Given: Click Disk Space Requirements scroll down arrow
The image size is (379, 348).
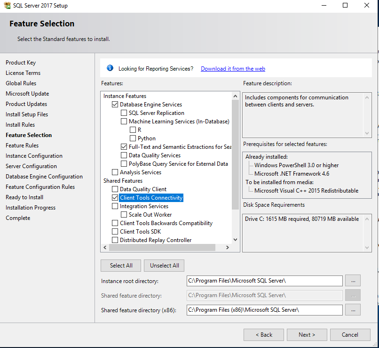Looking at the screenshot, I should 367,248.
